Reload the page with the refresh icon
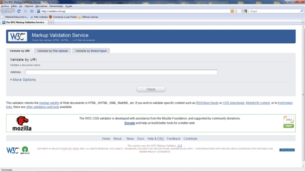305x172 pixels. pos(19,11)
